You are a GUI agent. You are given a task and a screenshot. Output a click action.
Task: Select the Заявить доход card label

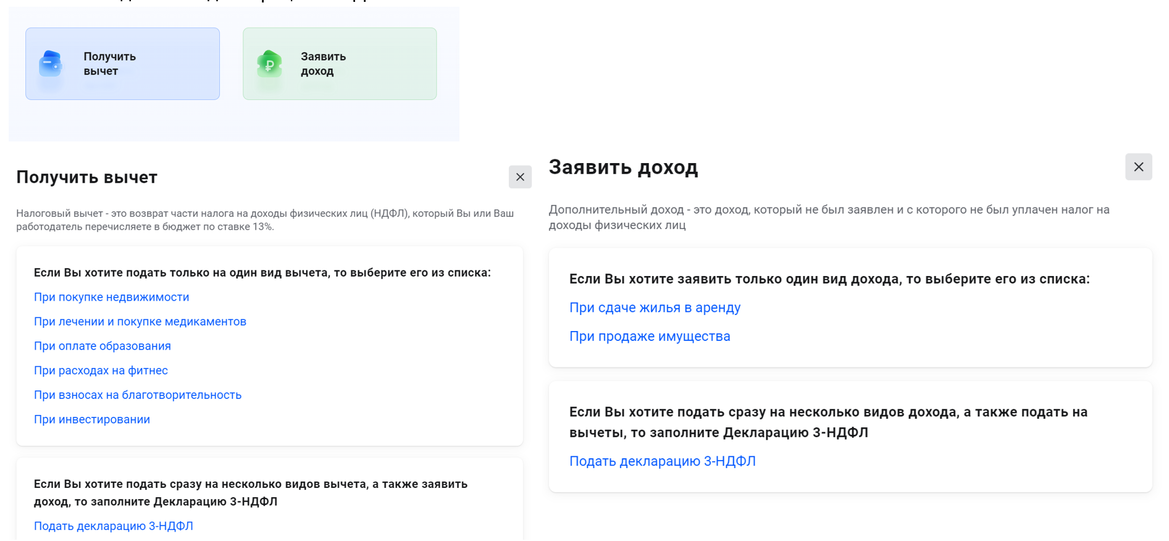323,64
